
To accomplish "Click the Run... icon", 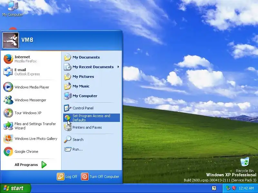I will 67,149.
